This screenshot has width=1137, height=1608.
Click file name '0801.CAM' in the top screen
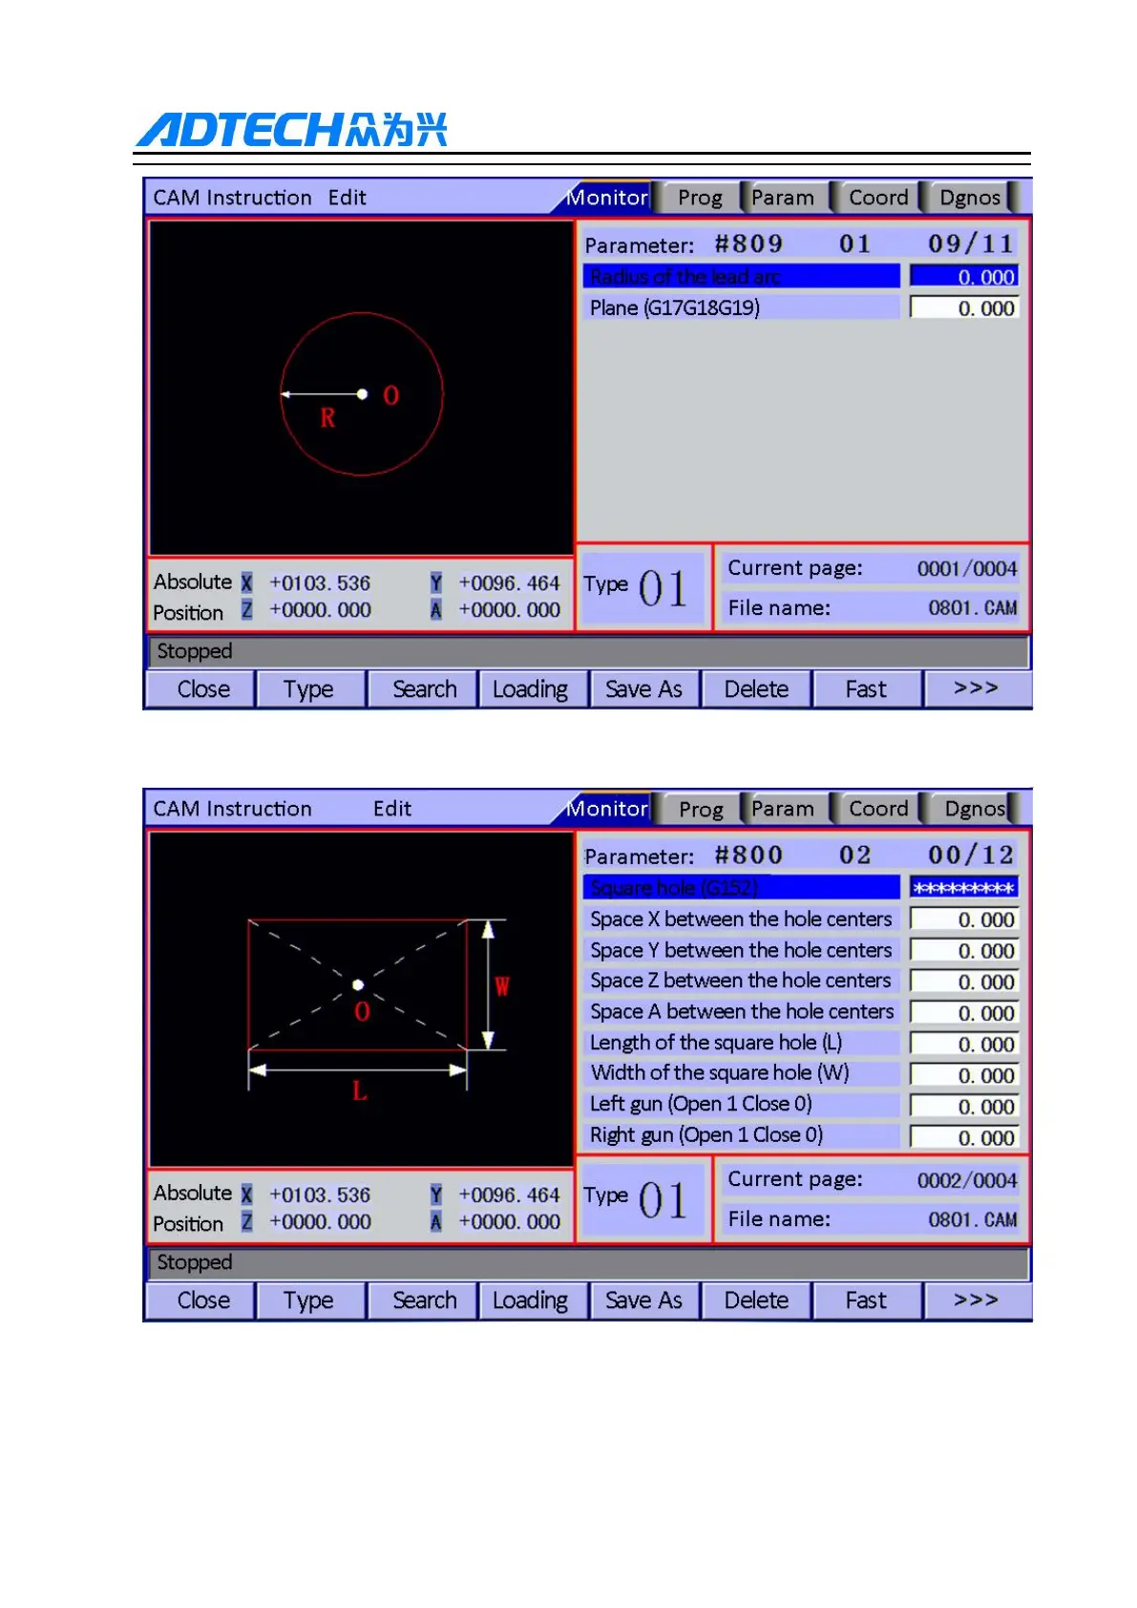tap(973, 608)
